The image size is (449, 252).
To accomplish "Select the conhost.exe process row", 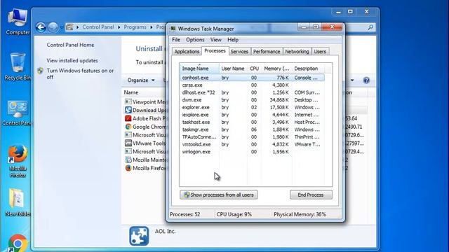I will coord(252,78).
